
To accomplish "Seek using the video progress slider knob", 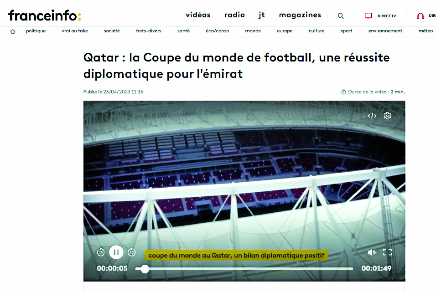I will pos(145,269).
